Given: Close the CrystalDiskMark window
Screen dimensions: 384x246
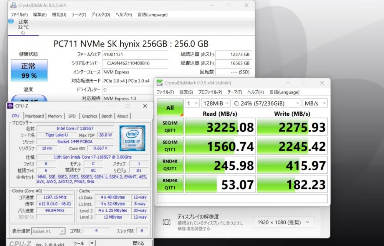Looking at the screenshot, I should 322,83.
